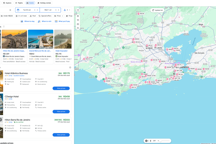Open the Grand Mercure Rio de Janeiro photo
216x144 pixels.
[40, 39]
